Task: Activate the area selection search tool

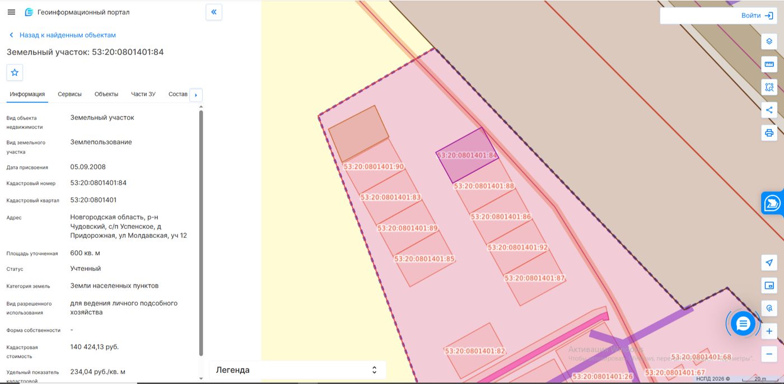Action: point(769,87)
